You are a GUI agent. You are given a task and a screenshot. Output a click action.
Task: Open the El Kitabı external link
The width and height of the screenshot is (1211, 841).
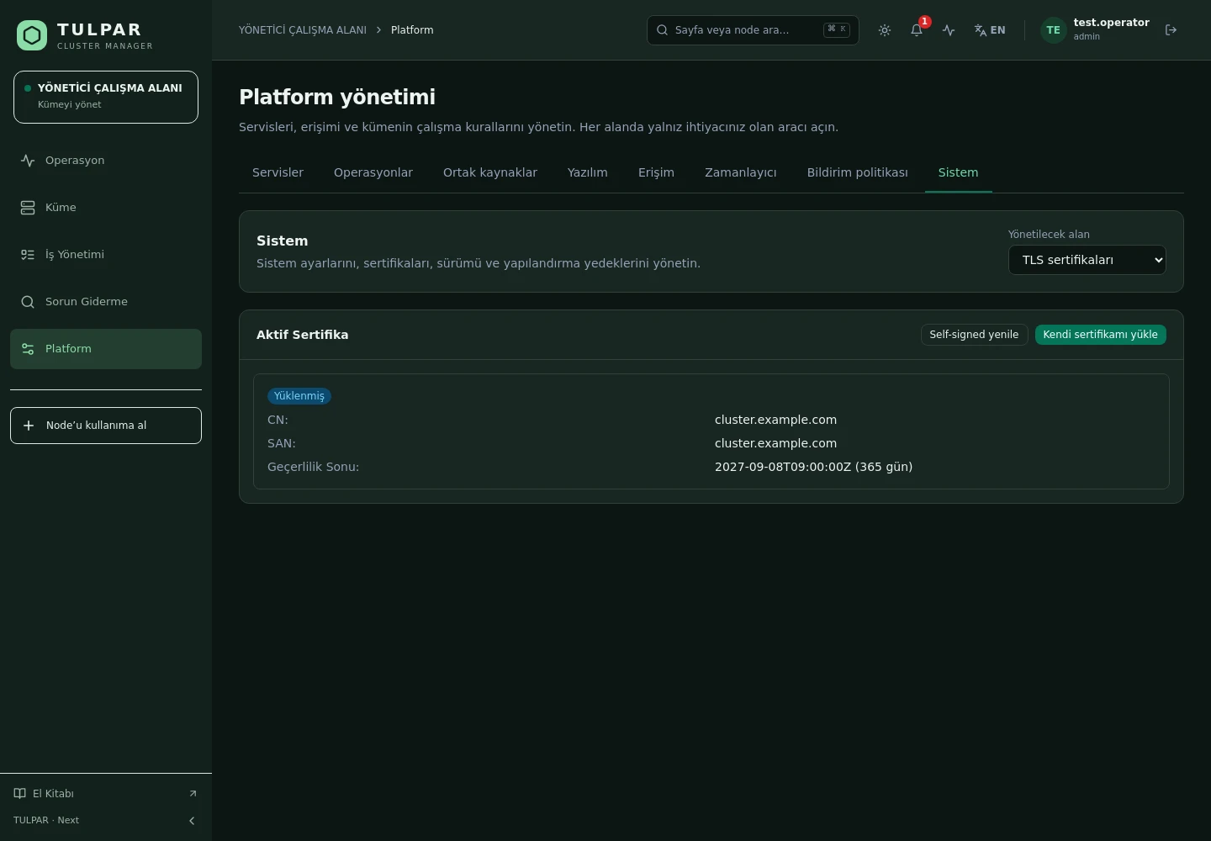tap(106, 794)
